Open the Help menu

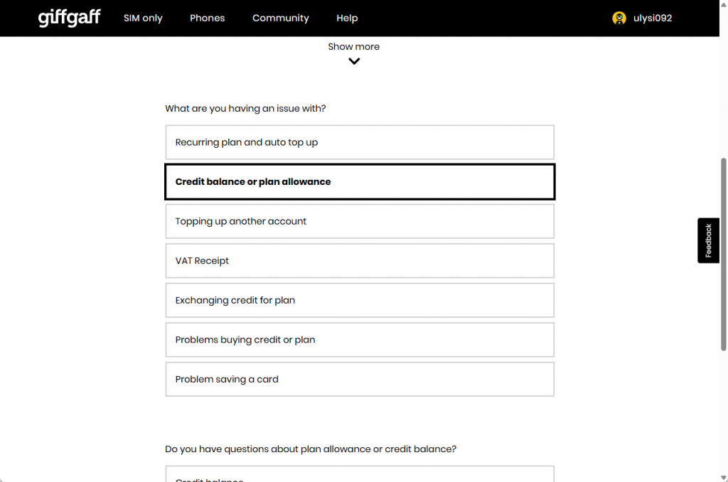(347, 18)
